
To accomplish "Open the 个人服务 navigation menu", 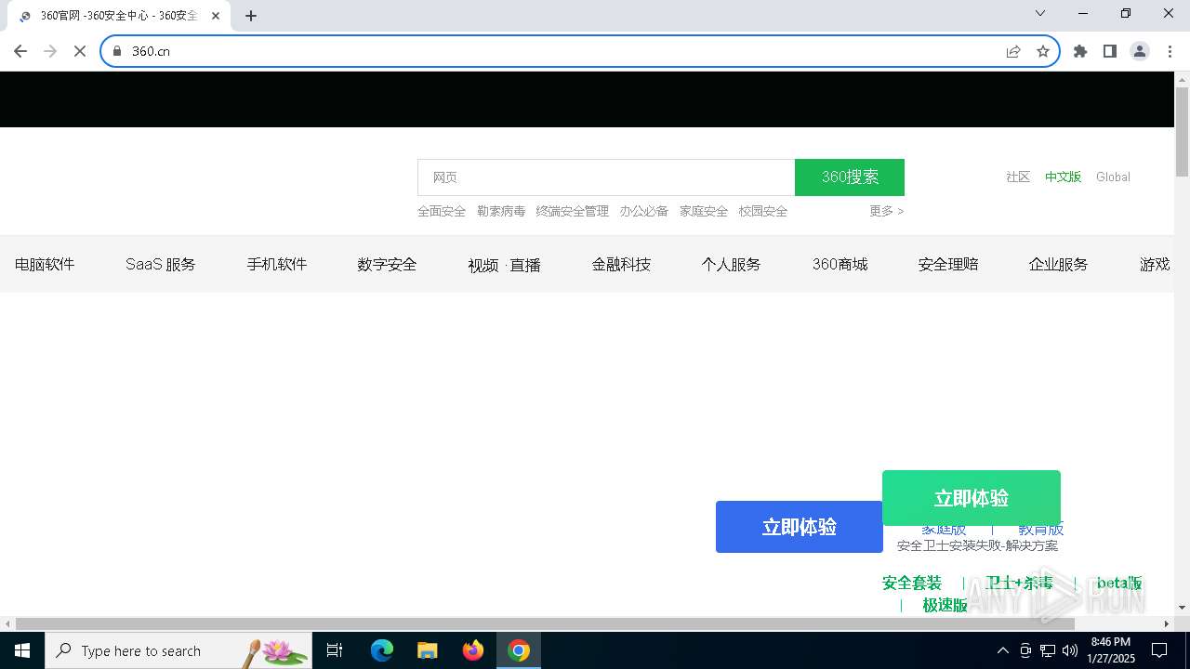I will point(731,264).
